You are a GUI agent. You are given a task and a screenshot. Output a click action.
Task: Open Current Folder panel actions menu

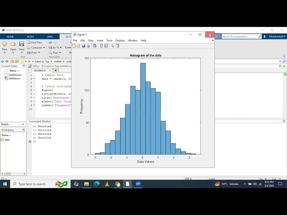click(x=24, y=66)
